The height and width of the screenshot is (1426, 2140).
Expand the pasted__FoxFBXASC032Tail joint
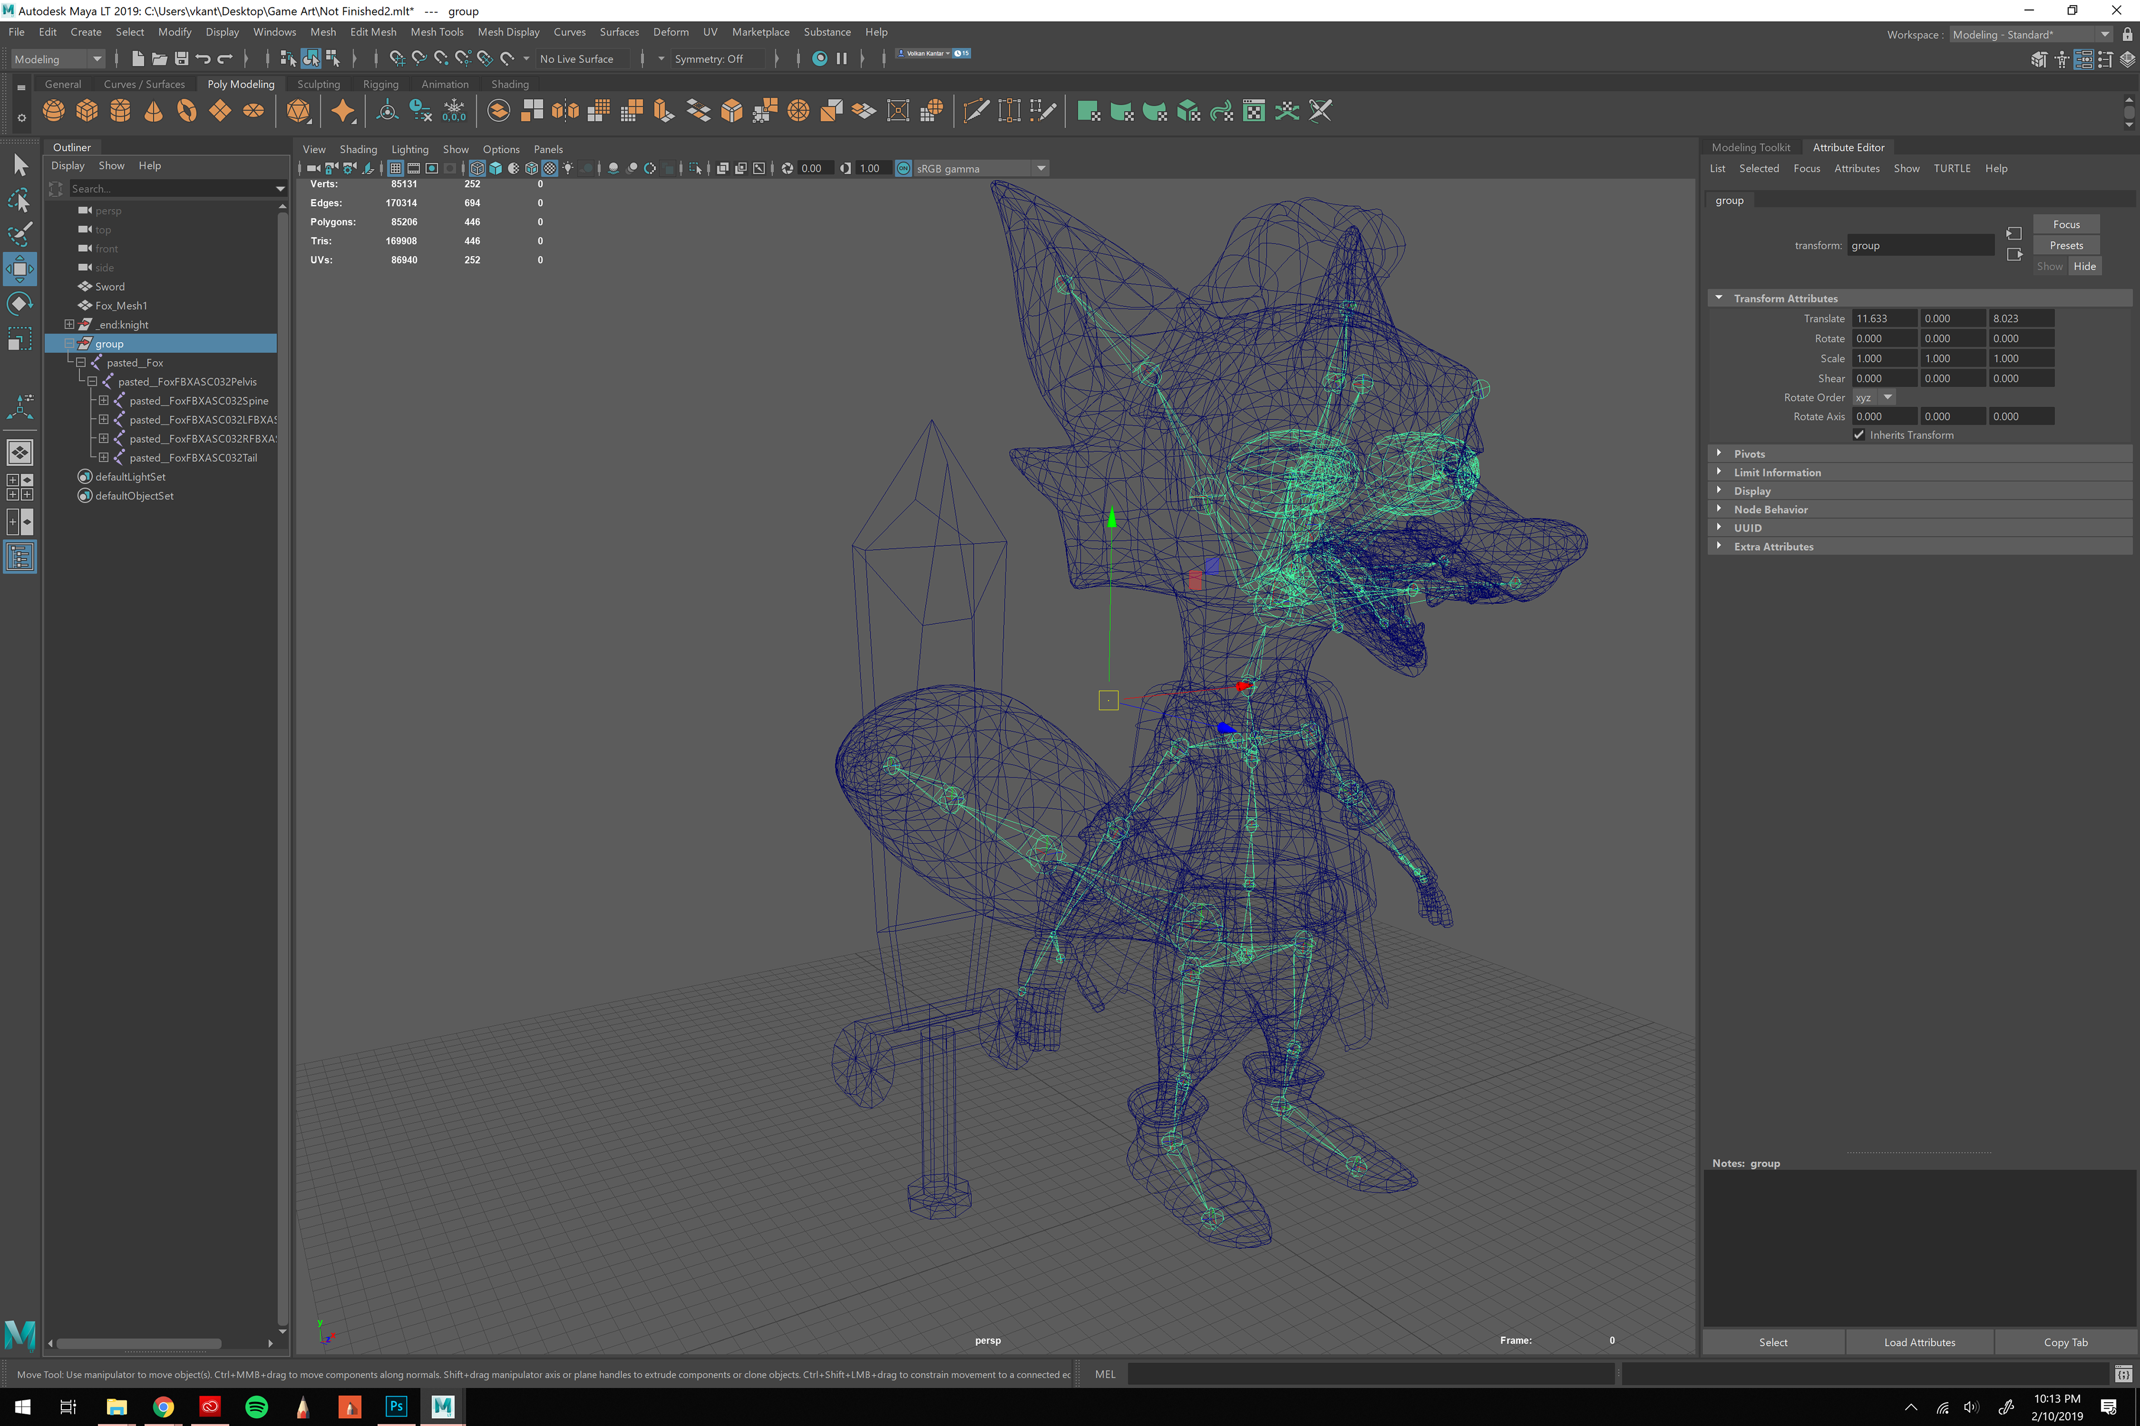[104, 457]
